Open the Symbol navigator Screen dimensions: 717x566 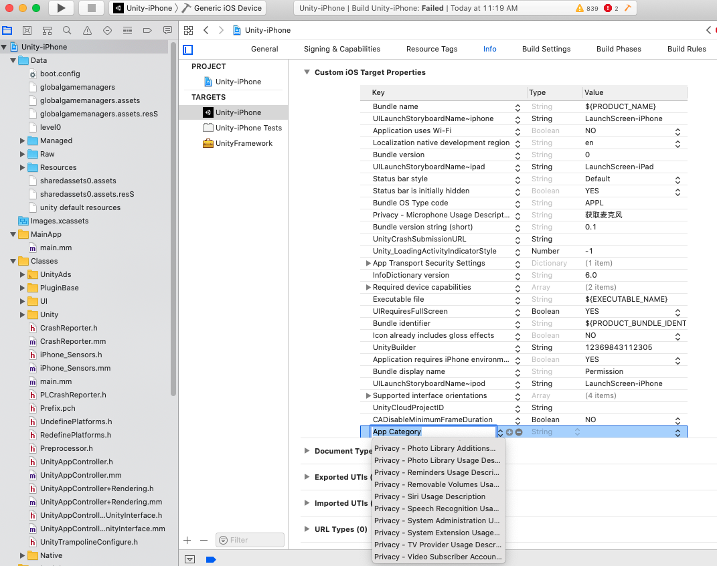coord(47,31)
